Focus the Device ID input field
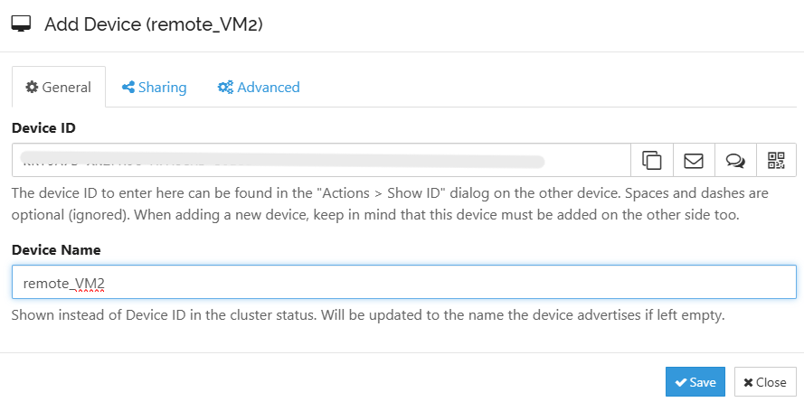This screenshot has height=402, width=804. pyautogui.click(x=321, y=161)
